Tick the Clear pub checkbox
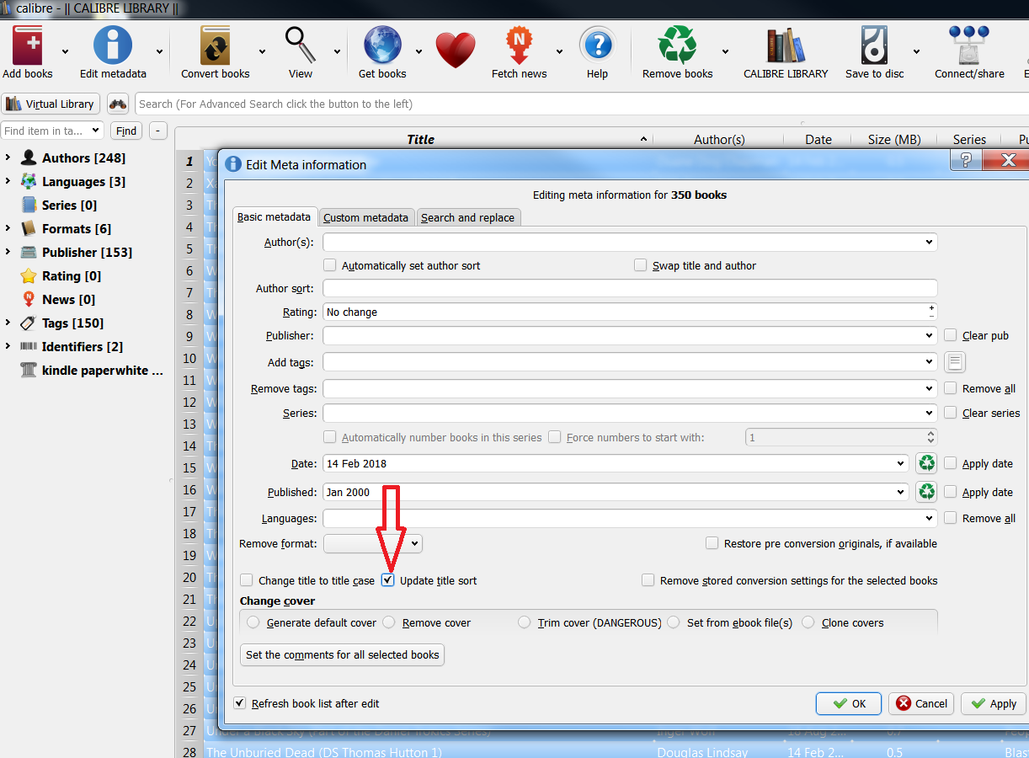1029x758 pixels. point(951,335)
